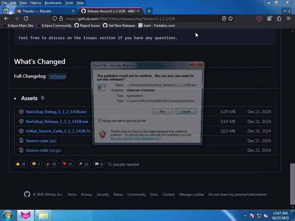Bookmark this page with the star icon
Screen dimensions: 295x221
(x=230, y=19)
